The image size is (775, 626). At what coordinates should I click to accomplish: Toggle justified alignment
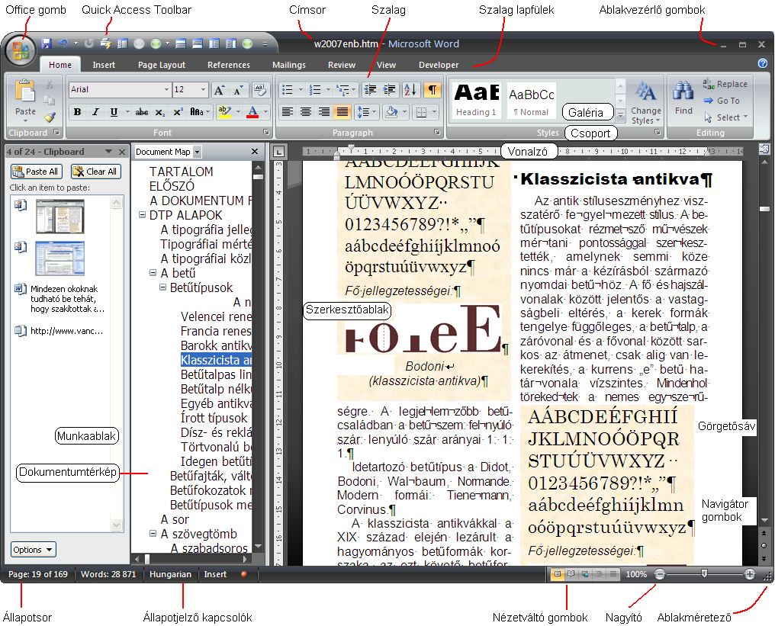point(342,112)
